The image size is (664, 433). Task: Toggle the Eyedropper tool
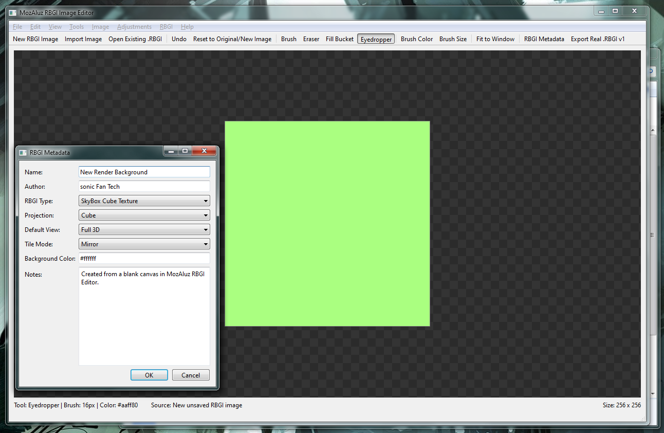pyautogui.click(x=376, y=39)
